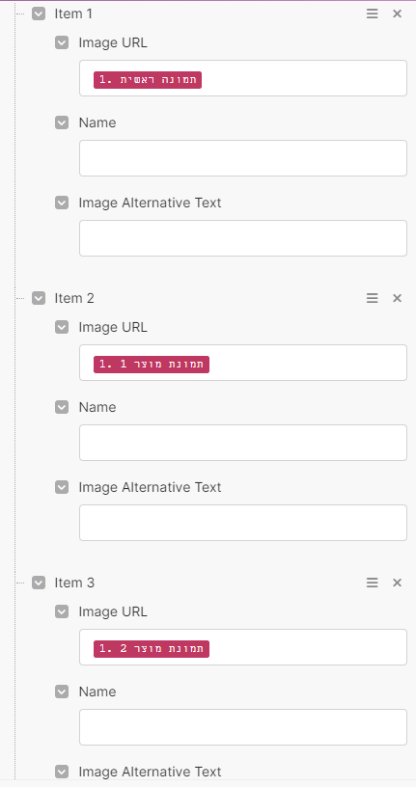Click the Name input field of Item 3
Viewport: 416px width, 787px height.
coord(243,727)
